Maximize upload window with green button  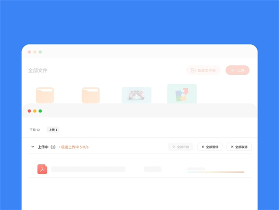click(40, 111)
